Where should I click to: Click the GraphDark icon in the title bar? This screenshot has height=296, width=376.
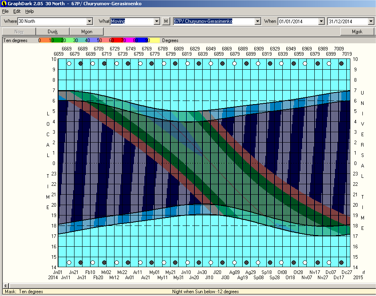point(4,4)
